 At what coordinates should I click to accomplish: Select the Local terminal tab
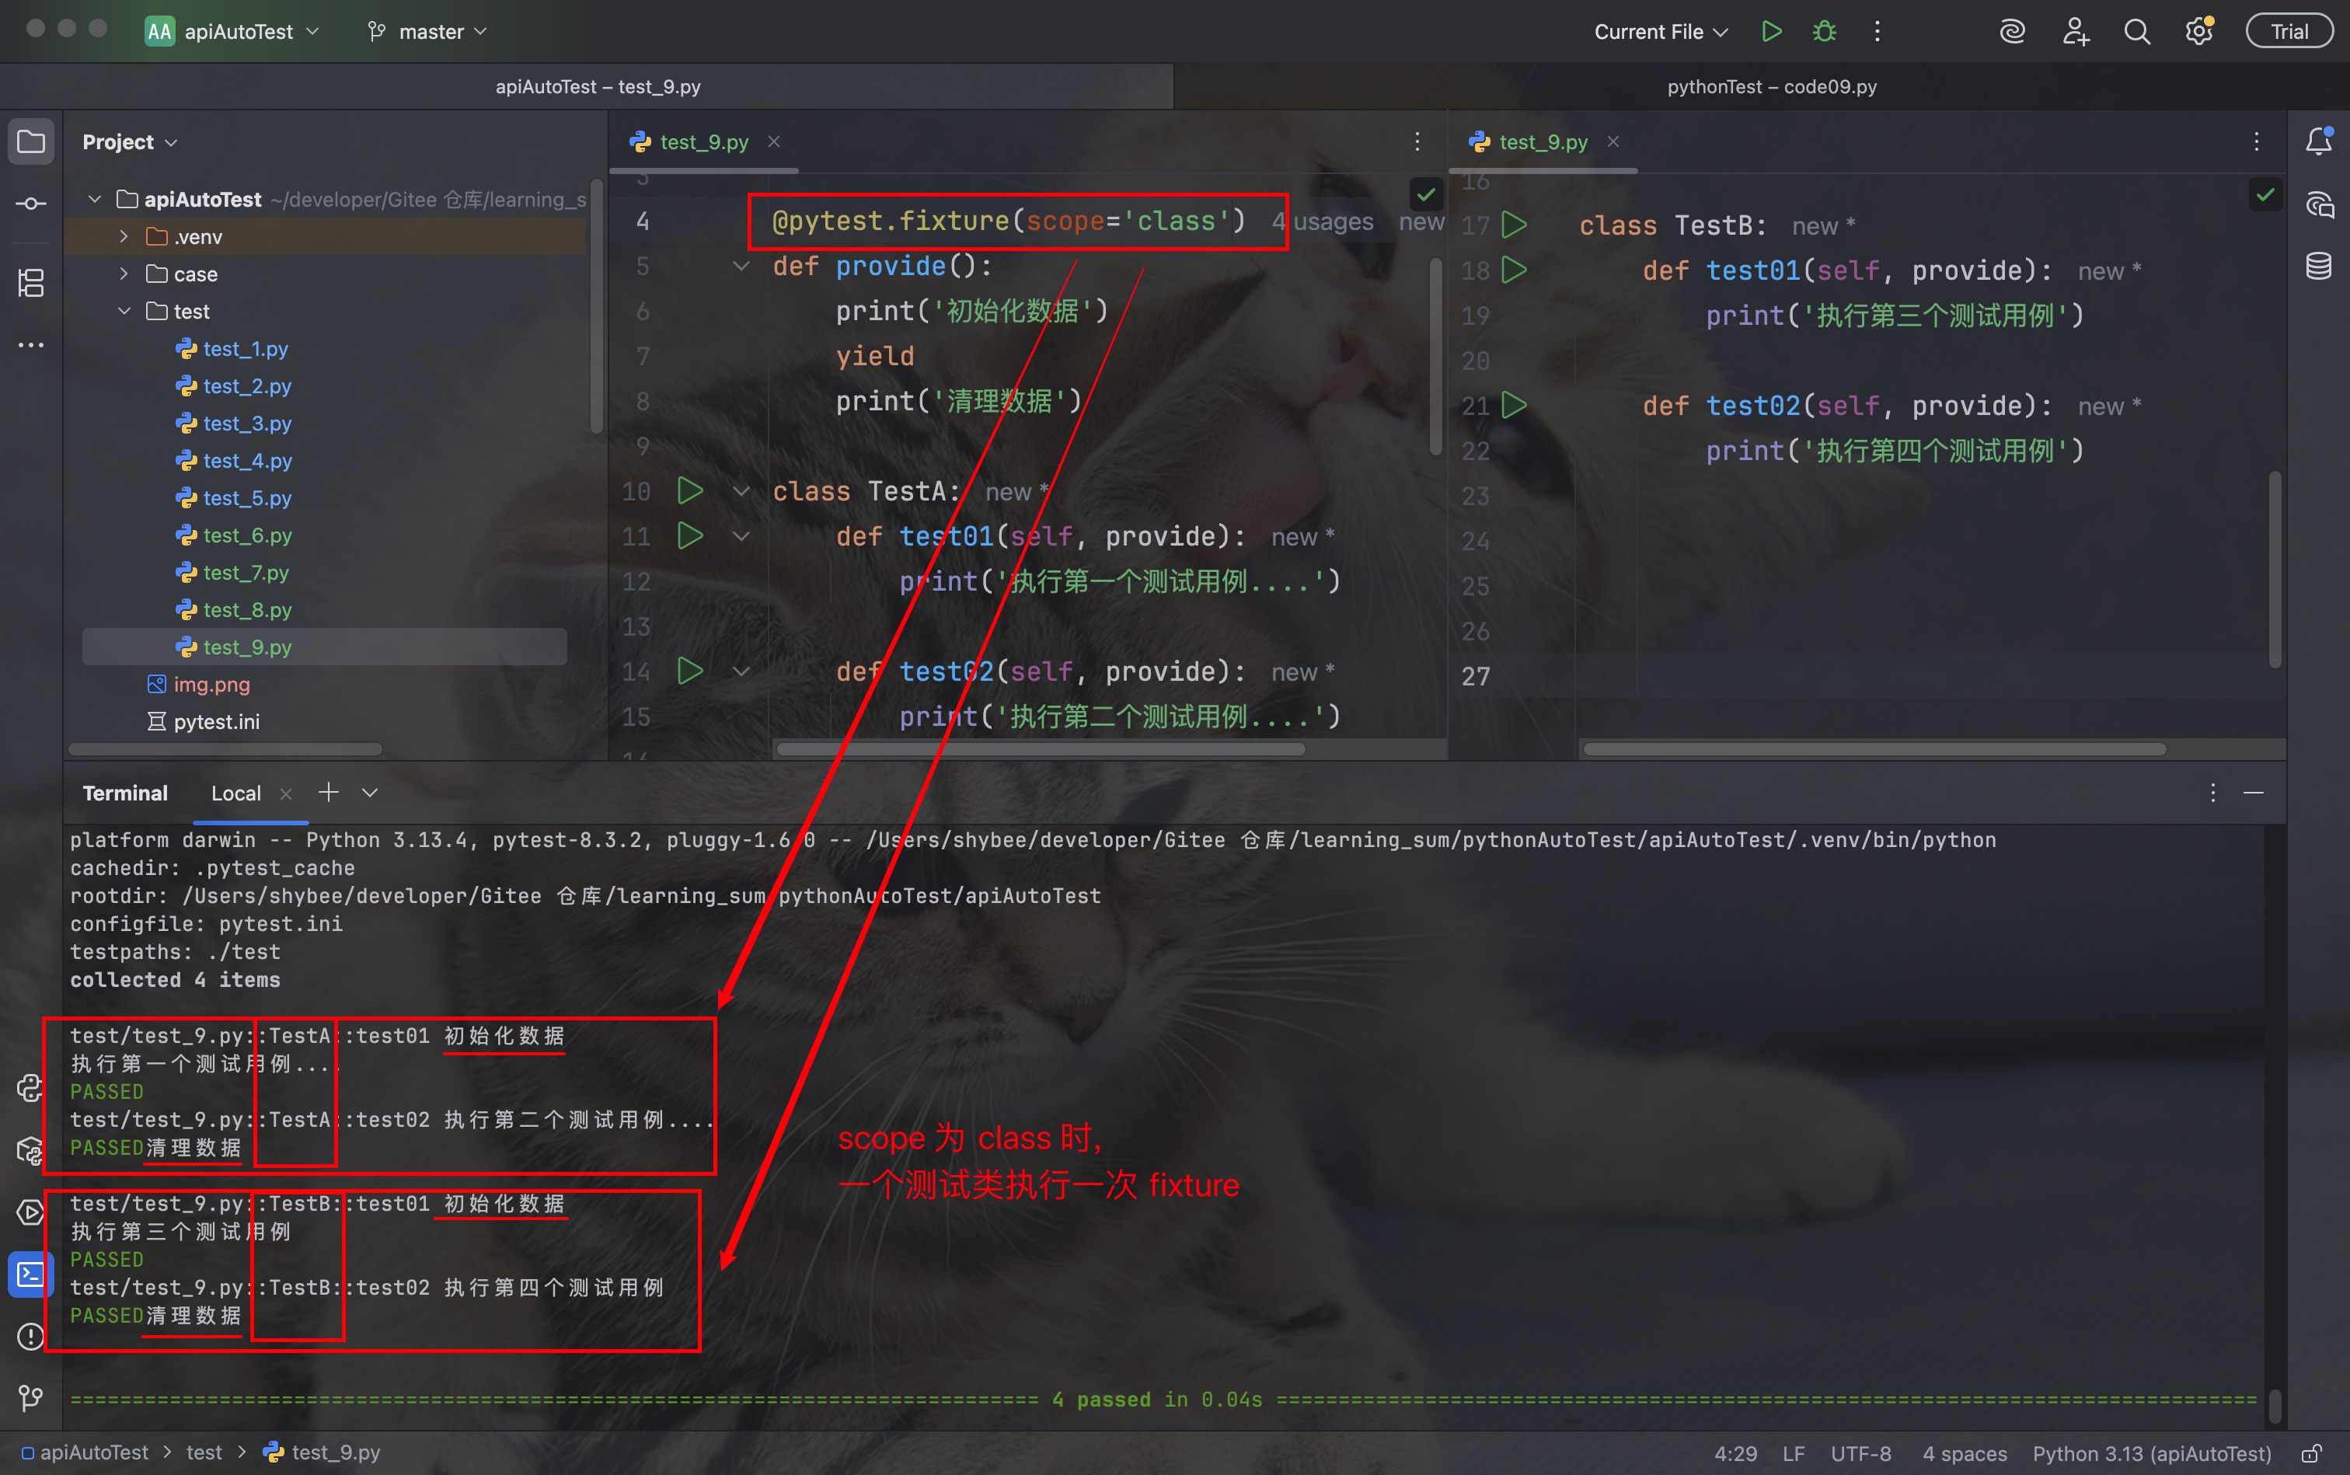point(236,793)
